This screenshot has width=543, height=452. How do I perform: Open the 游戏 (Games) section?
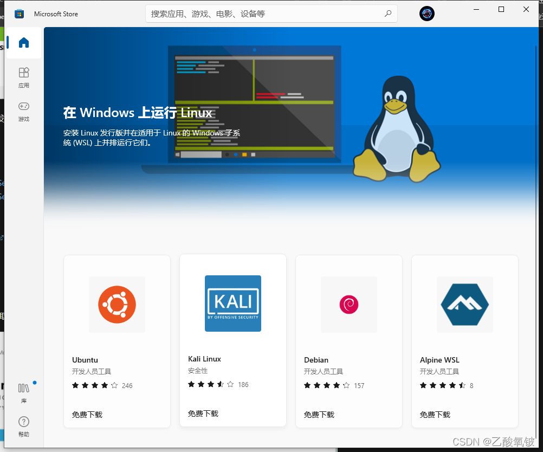coord(23,111)
